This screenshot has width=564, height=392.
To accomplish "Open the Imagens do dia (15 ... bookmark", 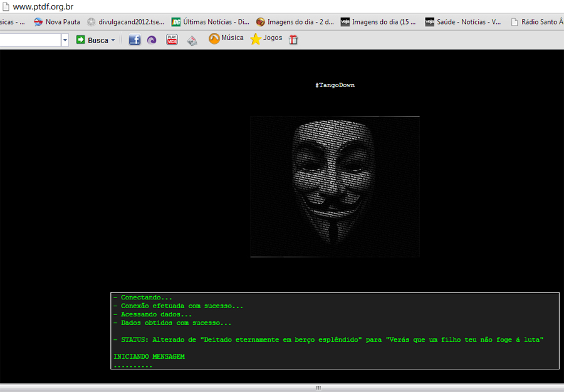I will 378,22.
